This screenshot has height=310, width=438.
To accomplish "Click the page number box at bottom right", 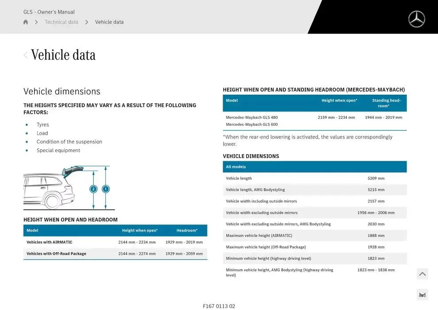I will 422,295.
